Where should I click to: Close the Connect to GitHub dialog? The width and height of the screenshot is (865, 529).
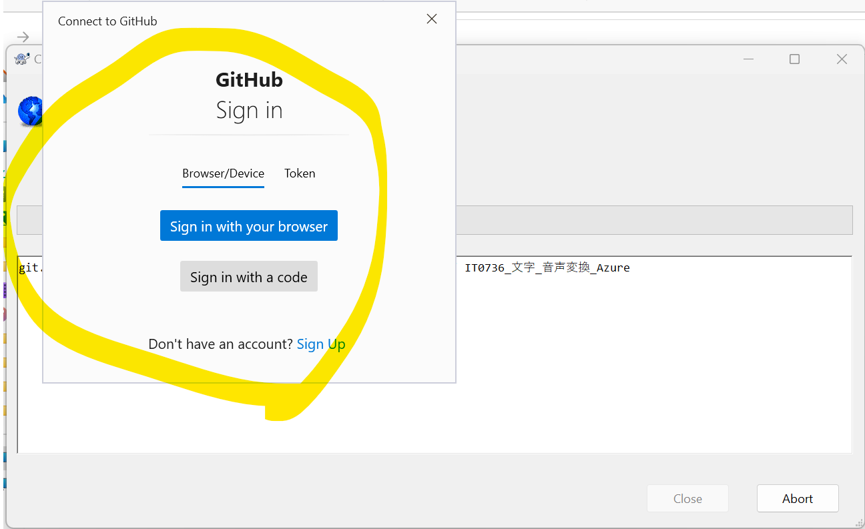coord(432,19)
